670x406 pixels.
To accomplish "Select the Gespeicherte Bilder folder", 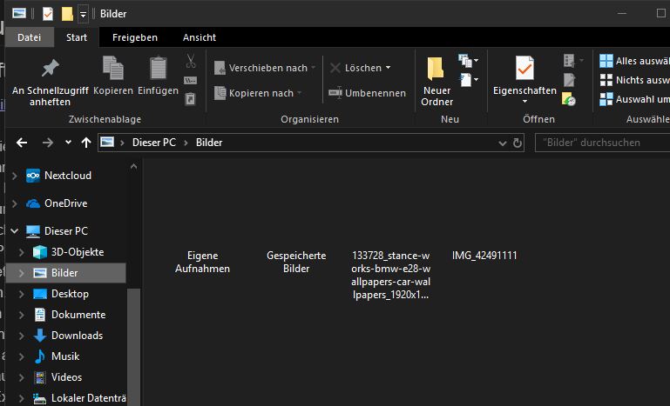I will click(x=296, y=262).
